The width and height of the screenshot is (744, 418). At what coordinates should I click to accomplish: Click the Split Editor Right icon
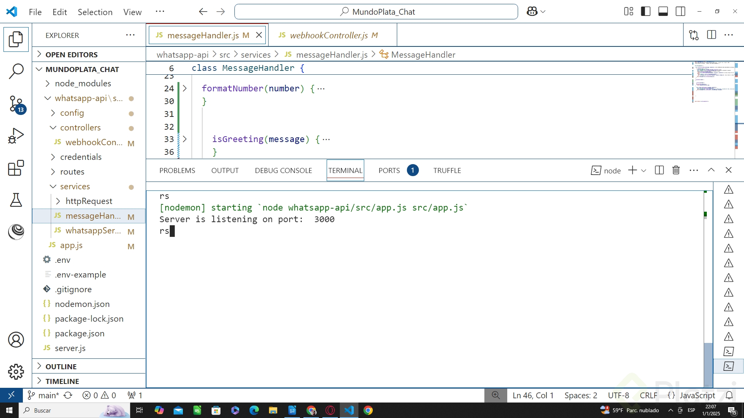(711, 35)
